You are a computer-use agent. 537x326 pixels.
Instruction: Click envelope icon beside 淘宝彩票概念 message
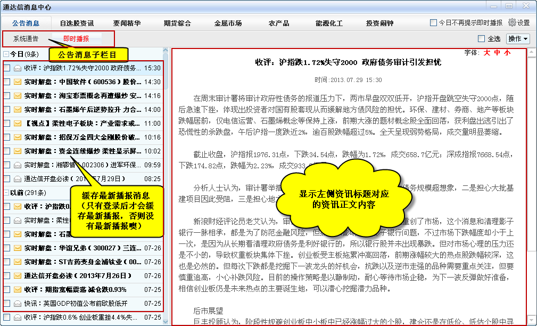coord(18,96)
